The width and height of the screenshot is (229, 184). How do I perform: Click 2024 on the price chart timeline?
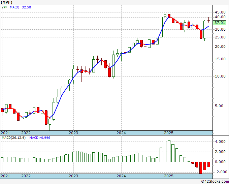pos(121,133)
